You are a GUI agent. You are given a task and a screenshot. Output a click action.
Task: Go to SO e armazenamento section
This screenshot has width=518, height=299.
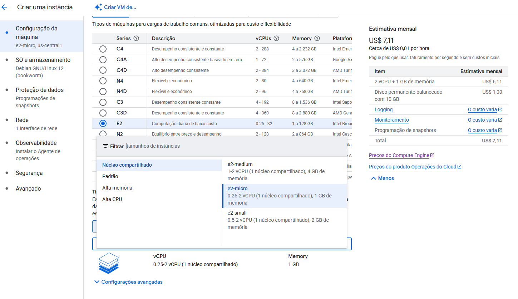pyautogui.click(x=43, y=60)
